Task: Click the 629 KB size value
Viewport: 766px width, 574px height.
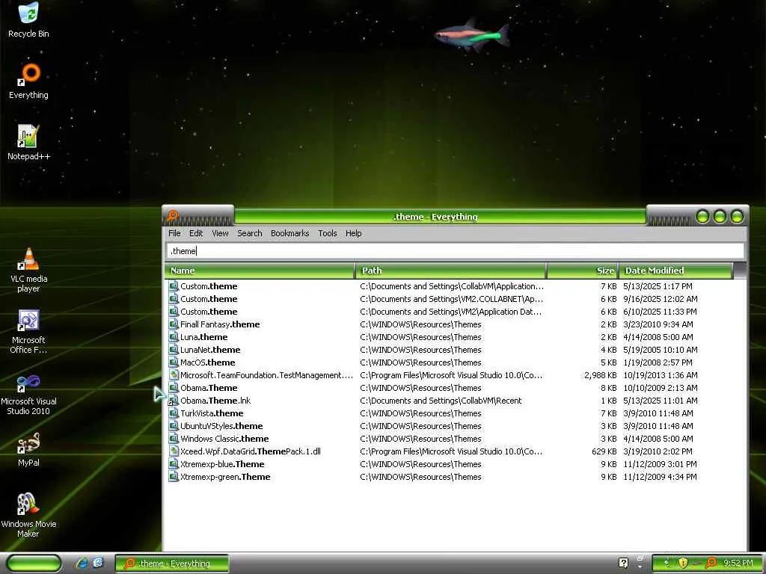Action: point(604,451)
